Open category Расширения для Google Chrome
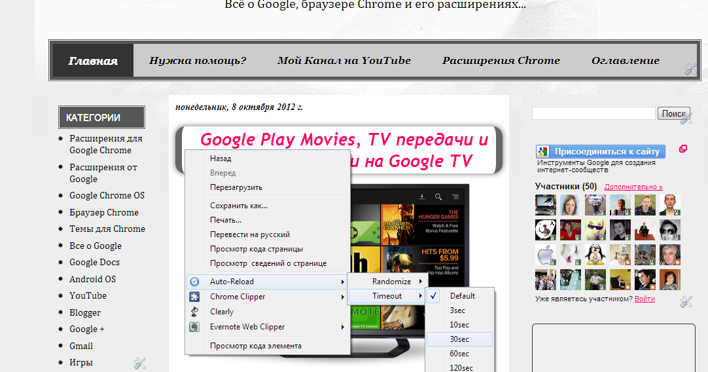The image size is (708, 372). point(105,145)
